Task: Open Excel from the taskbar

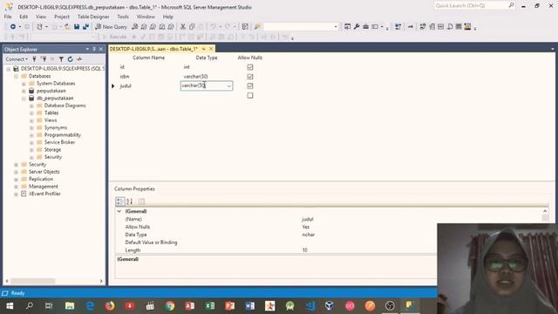Action: (x=210, y=305)
